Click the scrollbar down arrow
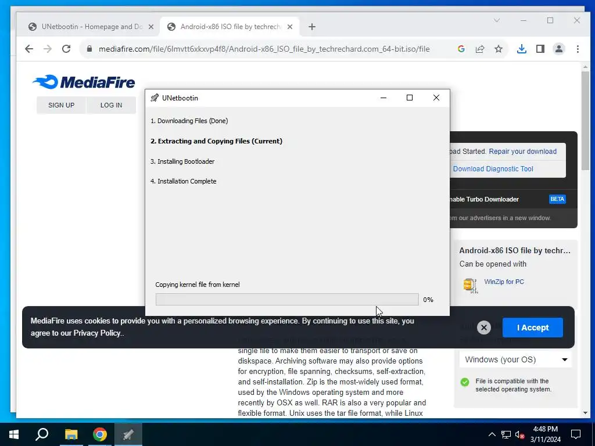The width and height of the screenshot is (595, 446). coord(585,413)
